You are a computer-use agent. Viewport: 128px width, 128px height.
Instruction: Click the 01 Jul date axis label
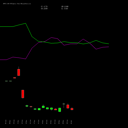(71, 122)
